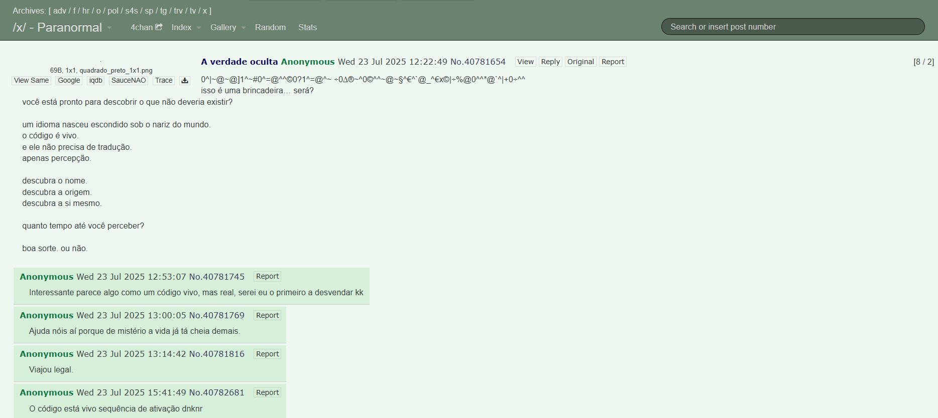The image size is (938, 418).
Task: Click post number No.40781816
Action: point(217,354)
